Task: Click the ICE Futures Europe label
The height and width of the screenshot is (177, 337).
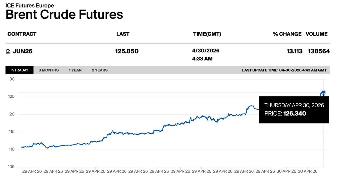Action: click(x=29, y=5)
